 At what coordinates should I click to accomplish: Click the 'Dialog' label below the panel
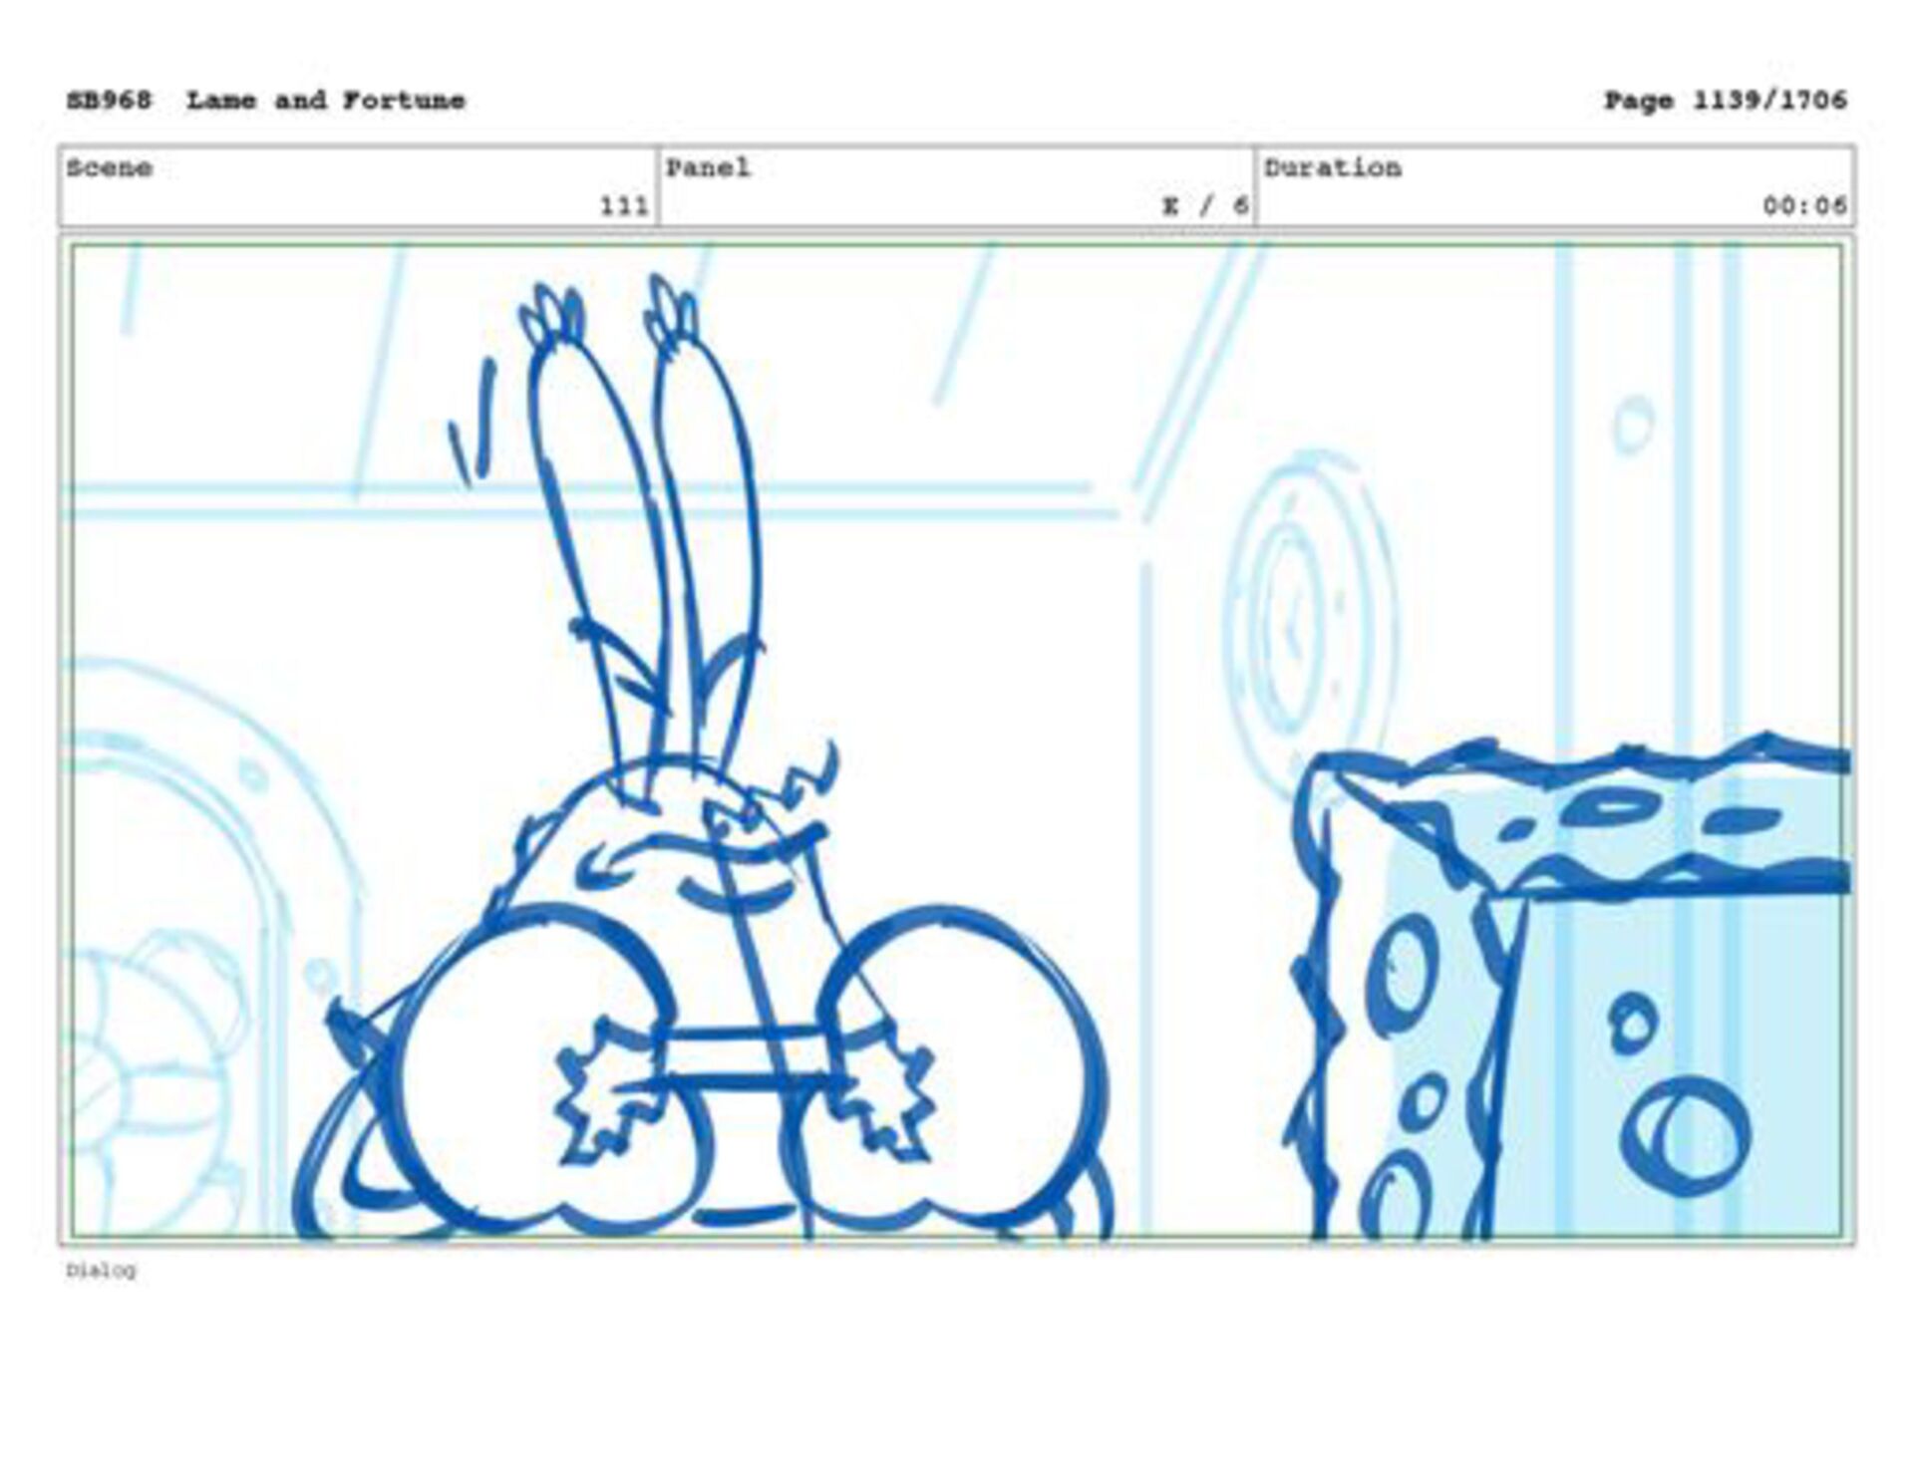[x=101, y=1271]
